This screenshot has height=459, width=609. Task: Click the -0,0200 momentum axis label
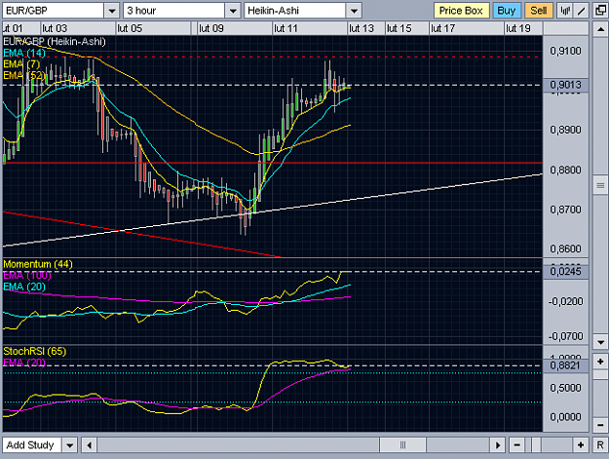(565, 301)
